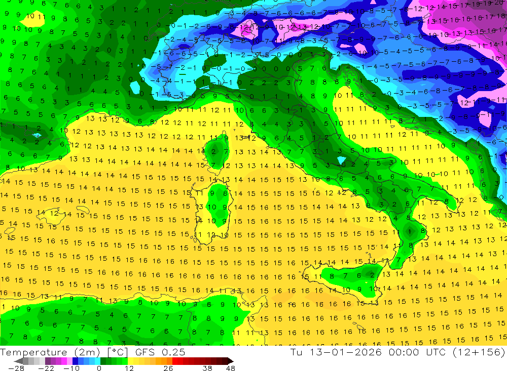Pick the bright yellow swatch above '12'
Viewport: 507px width, 371px height.
coord(130,361)
